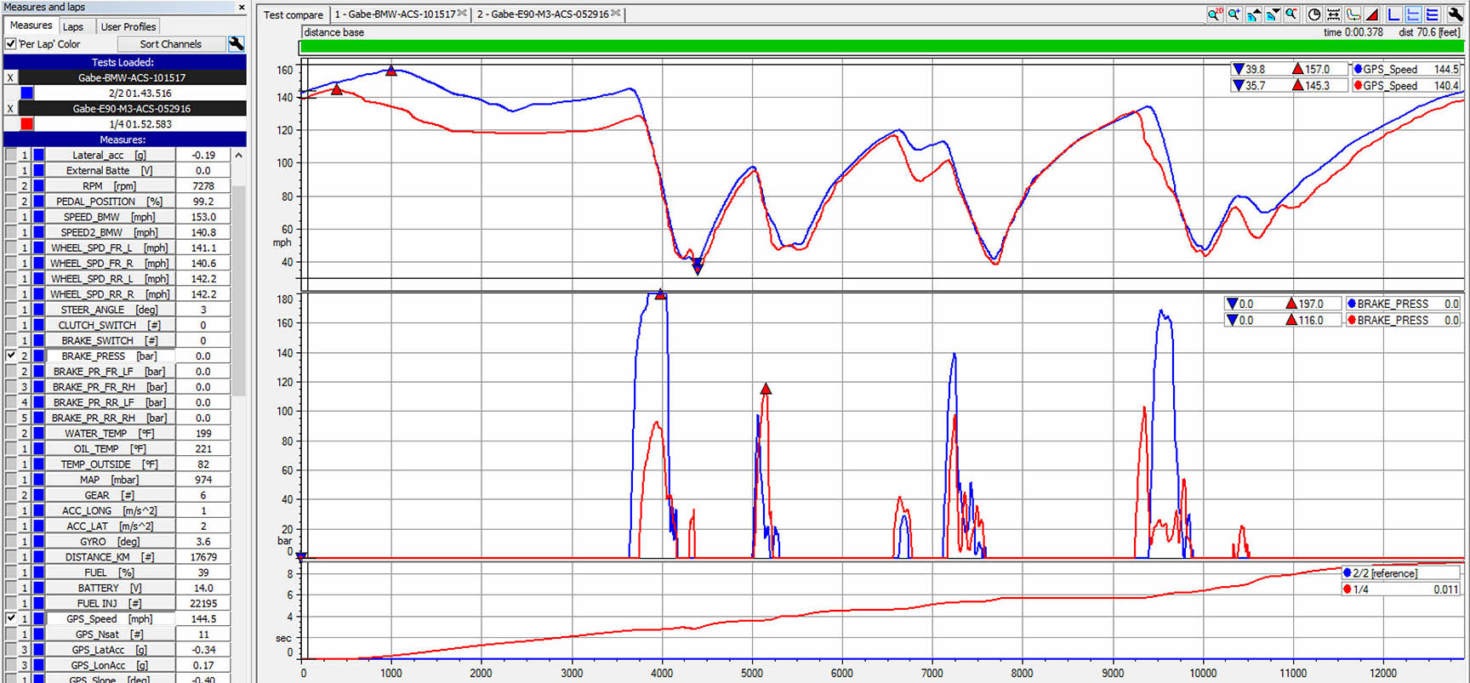1470x683 pixels.
Task: Select lap row 1/4 01.52.583
Action: [x=140, y=124]
